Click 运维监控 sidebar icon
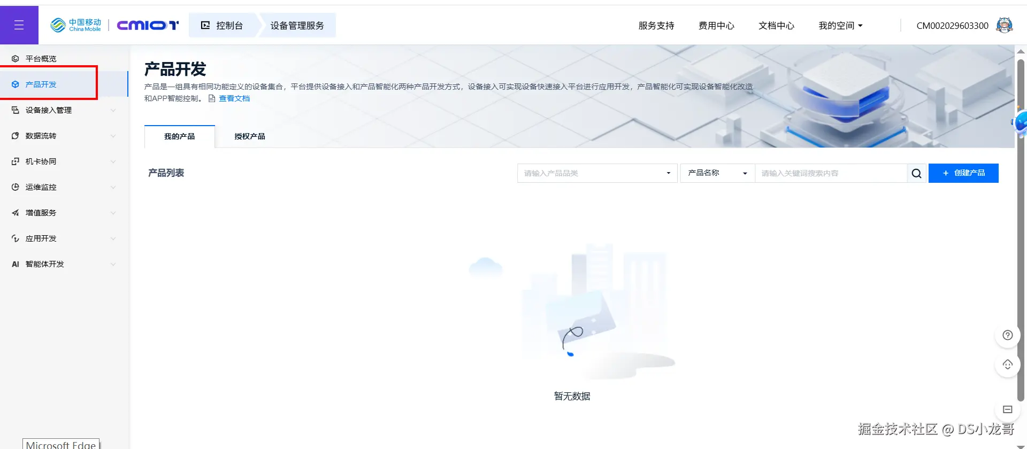The image size is (1027, 449). click(x=16, y=187)
